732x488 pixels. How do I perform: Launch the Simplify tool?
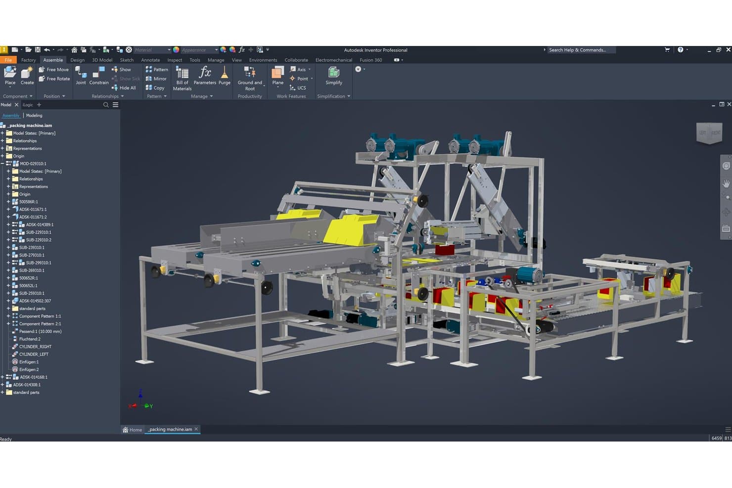(334, 76)
